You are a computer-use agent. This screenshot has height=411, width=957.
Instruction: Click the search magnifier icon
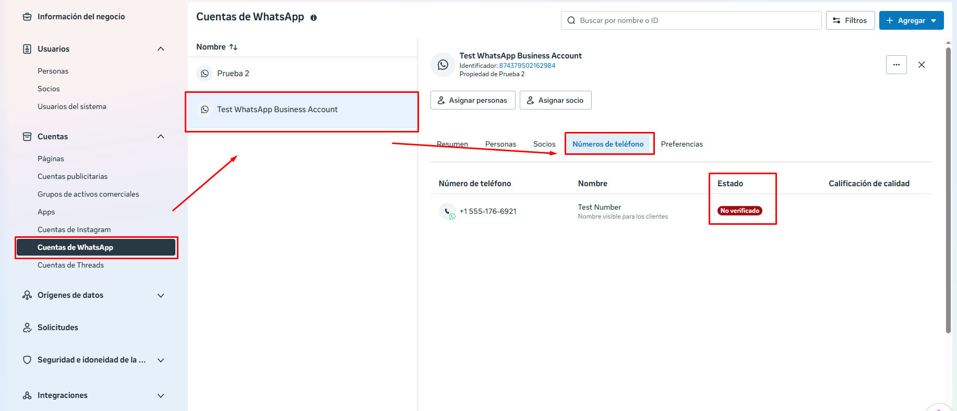pyautogui.click(x=571, y=20)
